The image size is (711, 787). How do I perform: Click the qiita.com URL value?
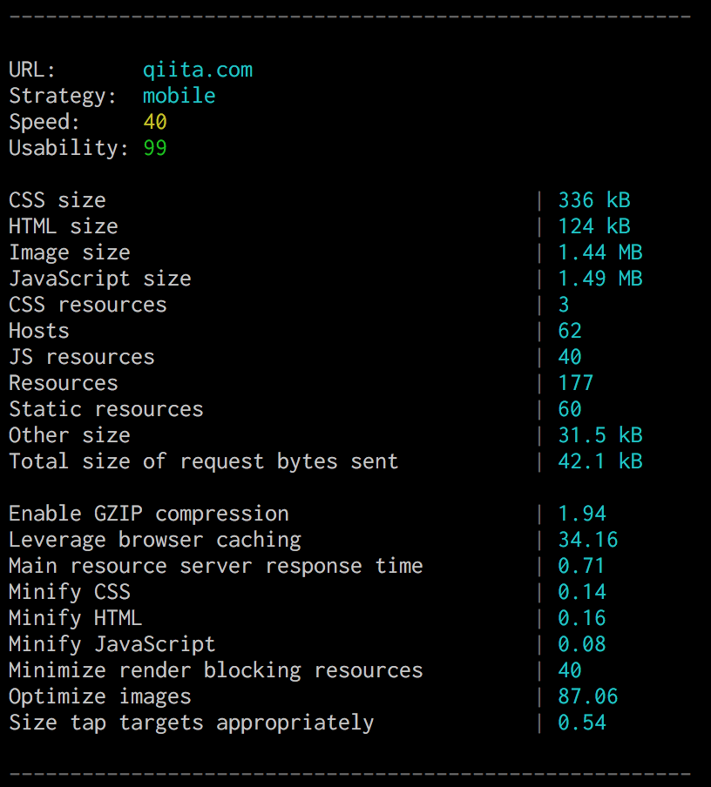click(198, 71)
